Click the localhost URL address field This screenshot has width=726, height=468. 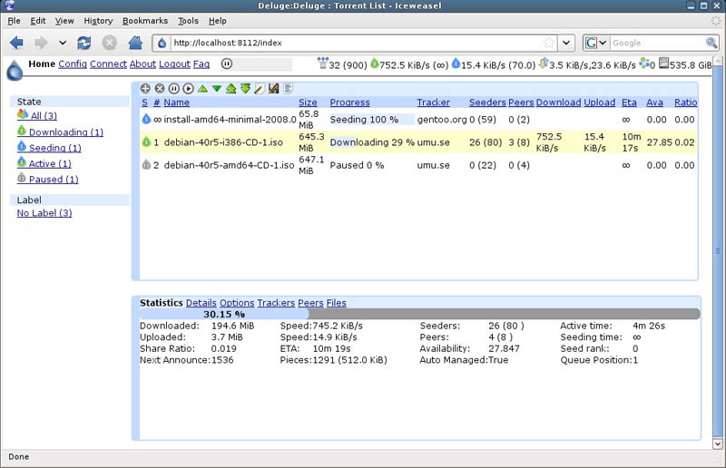357,43
